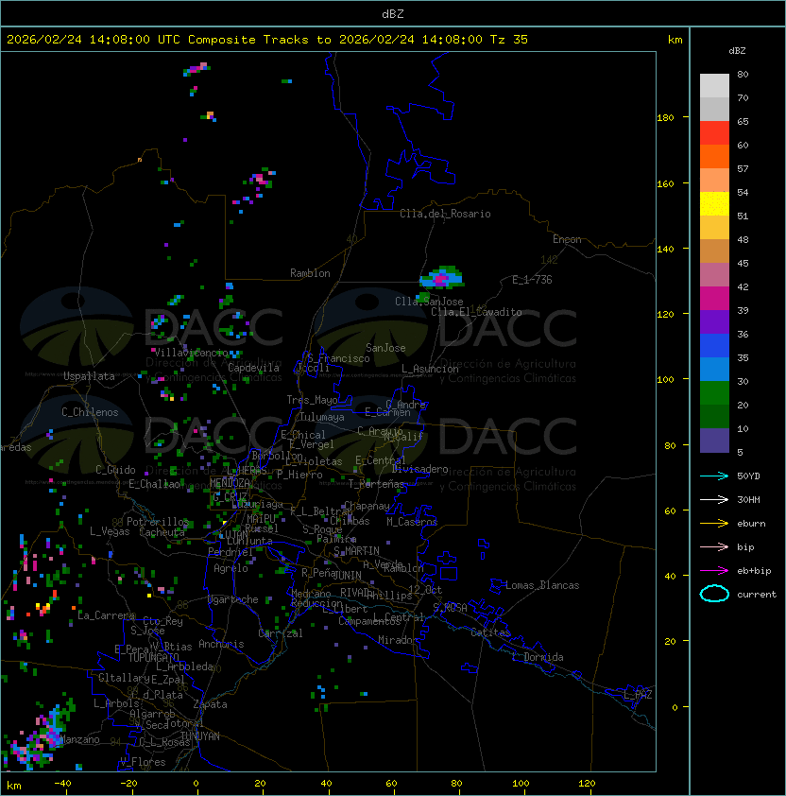Screen dimensions: 786x796
Task: Click the 'Mirador' map label
Action: 398,640
